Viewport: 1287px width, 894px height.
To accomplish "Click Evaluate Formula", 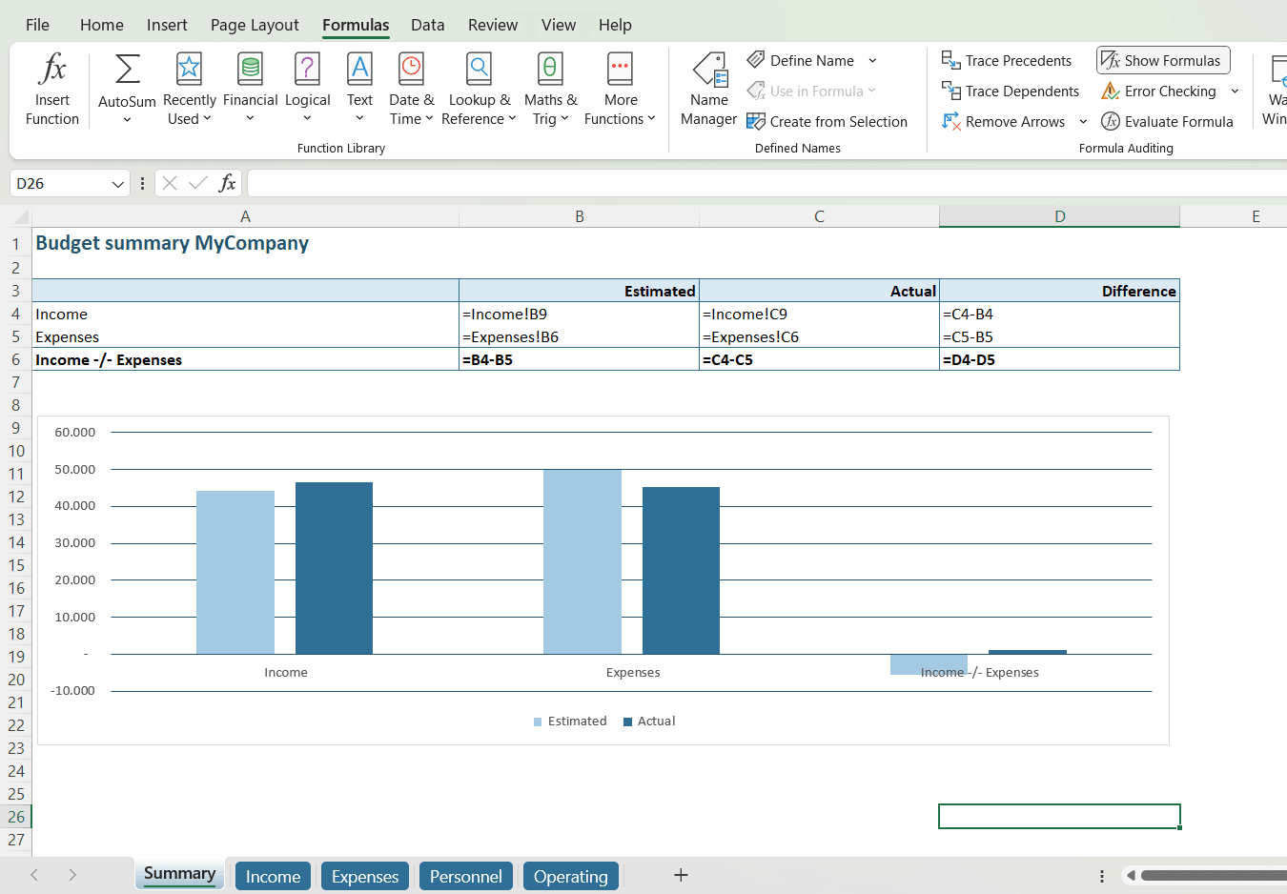I will (1167, 122).
